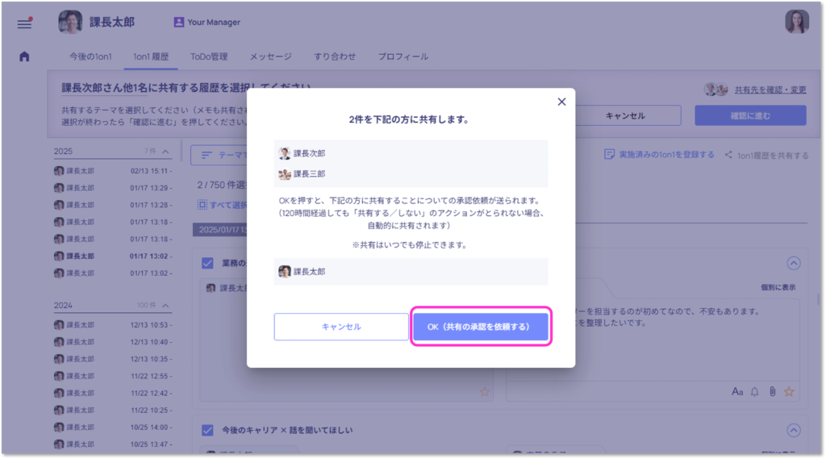The width and height of the screenshot is (826, 459).
Task: Open the テーマ filter dropdown
Action: click(x=219, y=155)
